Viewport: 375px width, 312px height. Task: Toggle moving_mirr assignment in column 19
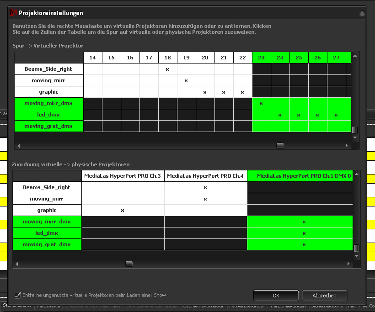187,81
